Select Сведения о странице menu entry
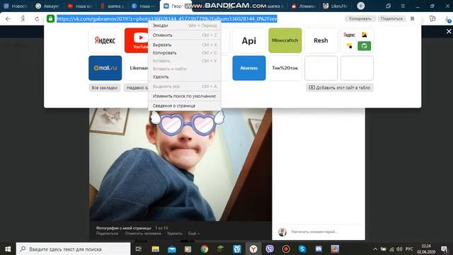Screen dimensions: 453x255 tap(185, 106)
